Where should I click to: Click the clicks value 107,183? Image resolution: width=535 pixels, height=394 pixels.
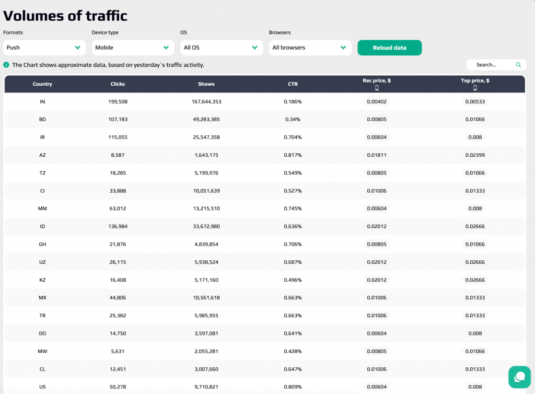pos(118,119)
